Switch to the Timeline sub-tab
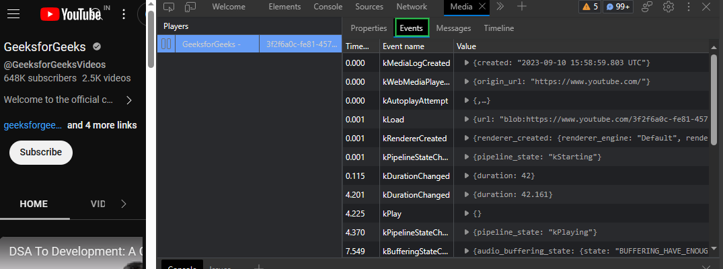The width and height of the screenshot is (723, 269). coord(498,28)
